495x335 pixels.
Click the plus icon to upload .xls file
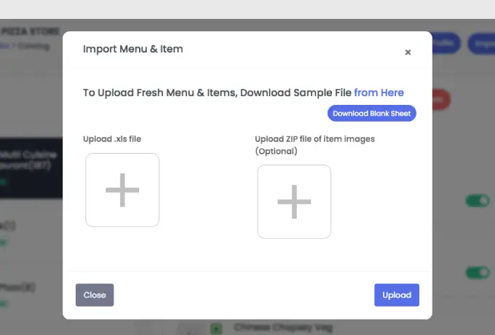[122, 190]
